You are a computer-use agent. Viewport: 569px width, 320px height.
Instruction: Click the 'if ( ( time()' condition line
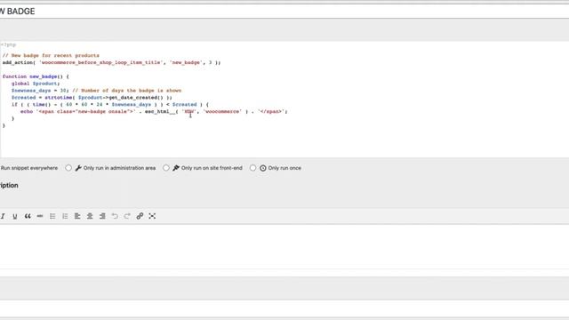click(110, 105)
